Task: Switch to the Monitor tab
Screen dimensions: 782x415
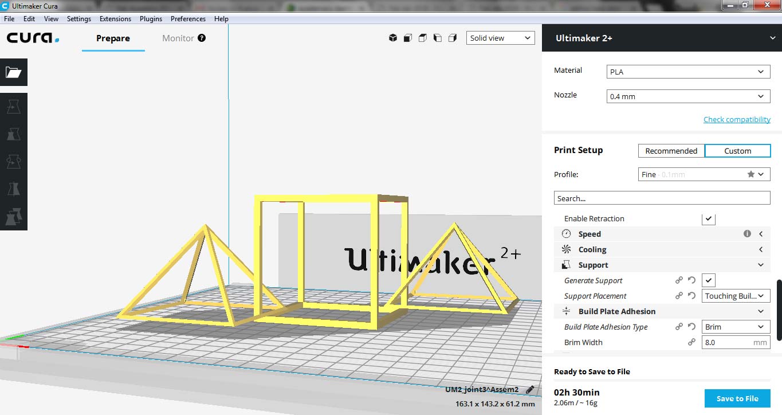Action: coord(178,38)
